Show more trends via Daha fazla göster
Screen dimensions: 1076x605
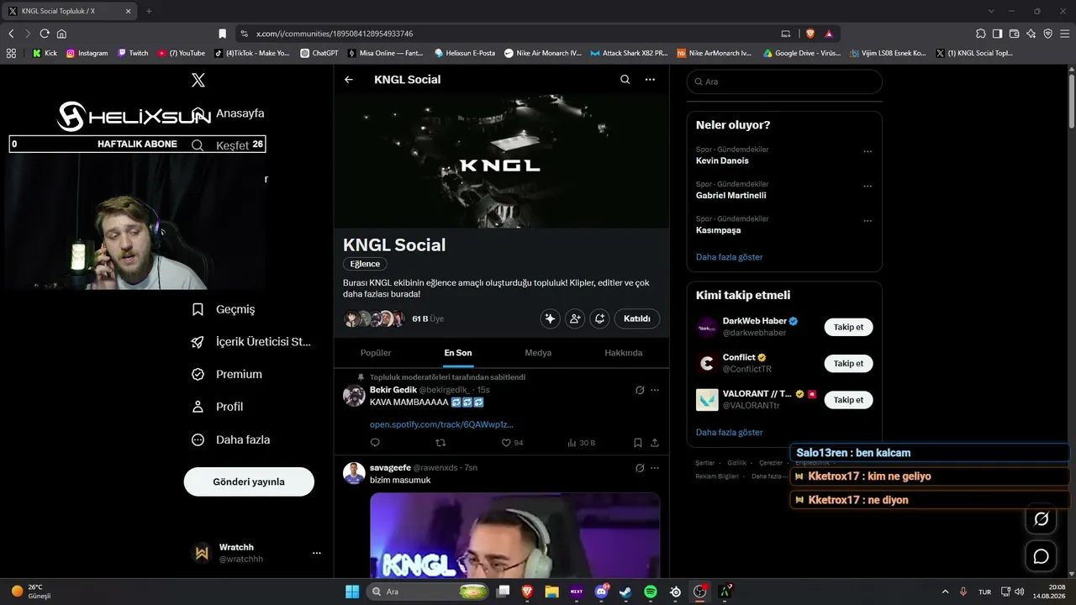(730, 257)
